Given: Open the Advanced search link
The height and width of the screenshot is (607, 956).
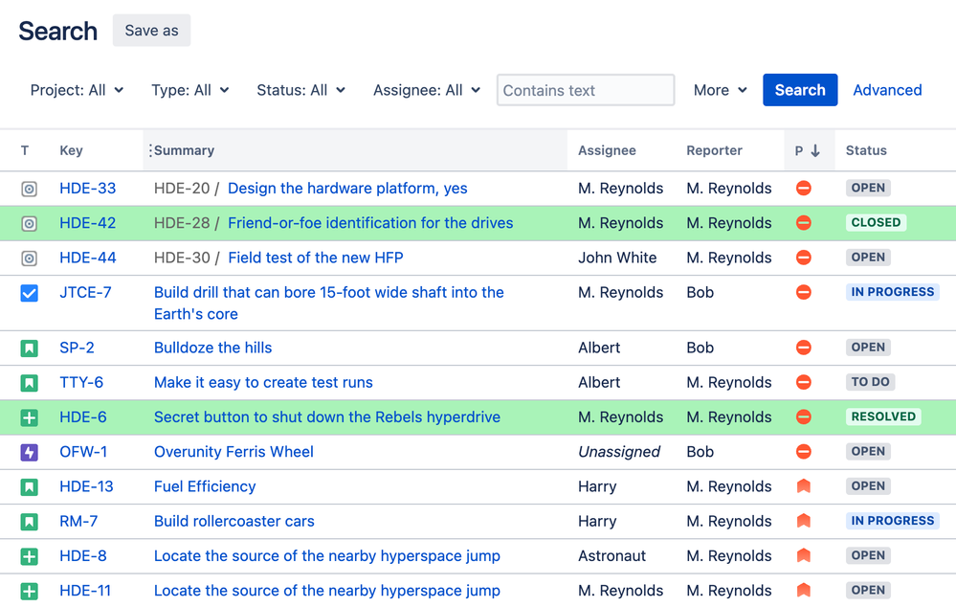Looking at the screenshot, I should click(x=886, y=89).
